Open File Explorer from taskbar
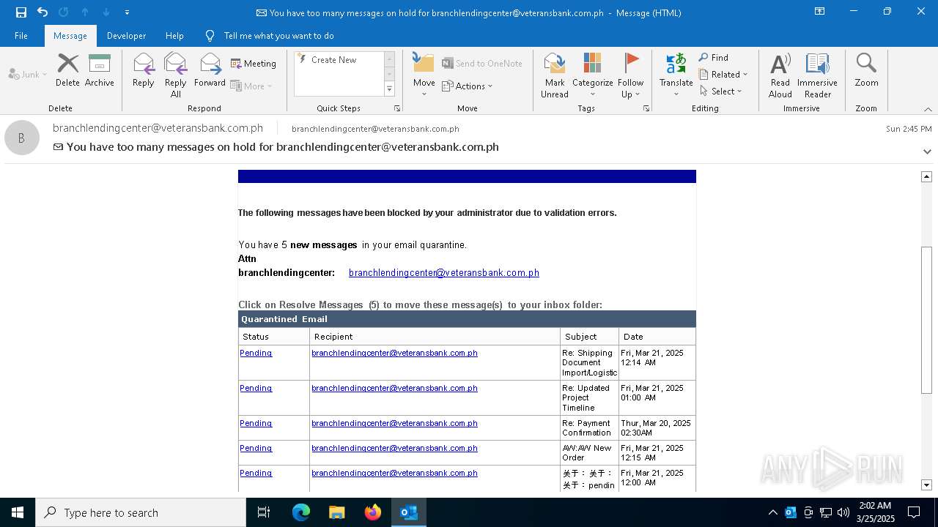Image resolution: width=938 pixels, height=527 pixels. pos(337,512)
